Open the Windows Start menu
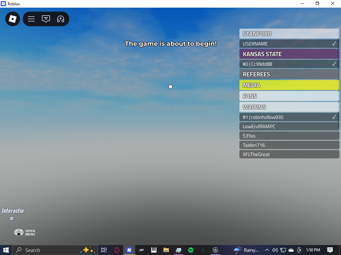This screenshot has height=255, width=341. tap(6, 250)
